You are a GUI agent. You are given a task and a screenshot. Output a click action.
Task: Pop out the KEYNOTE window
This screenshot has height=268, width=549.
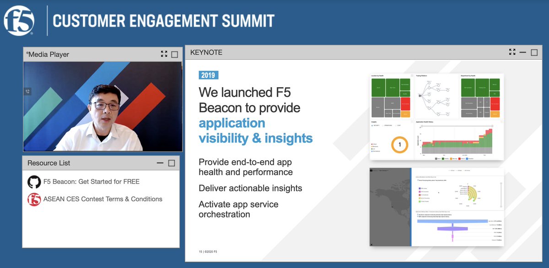[533, 52]
